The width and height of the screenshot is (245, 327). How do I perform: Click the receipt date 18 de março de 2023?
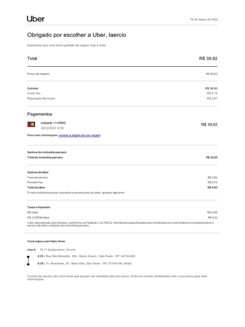tap(204, 19)
